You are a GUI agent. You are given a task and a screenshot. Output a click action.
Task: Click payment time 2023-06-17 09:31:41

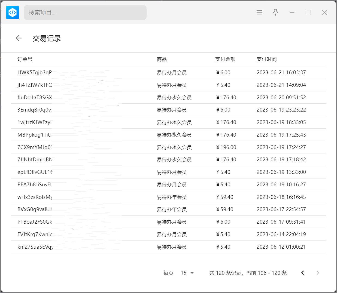point(281,222)
